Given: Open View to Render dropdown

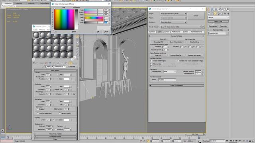Looking at the screenshot, I should (180, 27).
